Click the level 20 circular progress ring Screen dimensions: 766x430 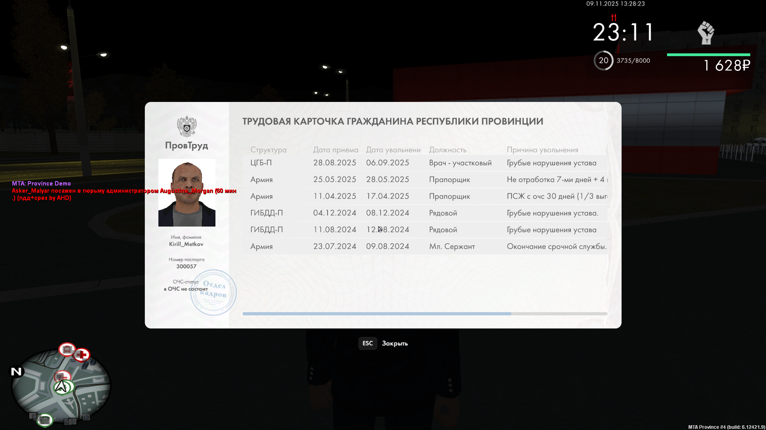[604, 61]
